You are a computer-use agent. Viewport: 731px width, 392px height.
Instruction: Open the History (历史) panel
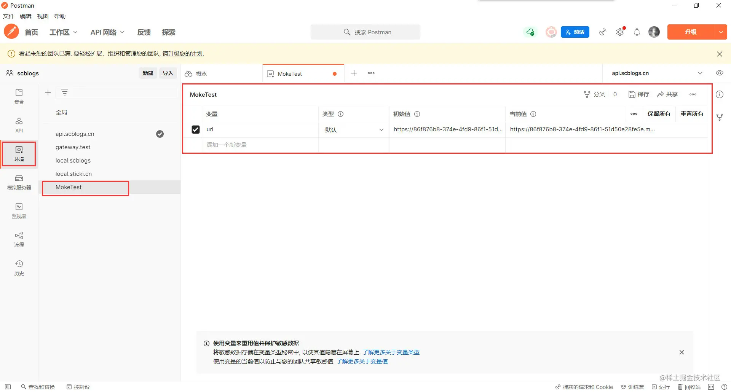coord(19,268)
